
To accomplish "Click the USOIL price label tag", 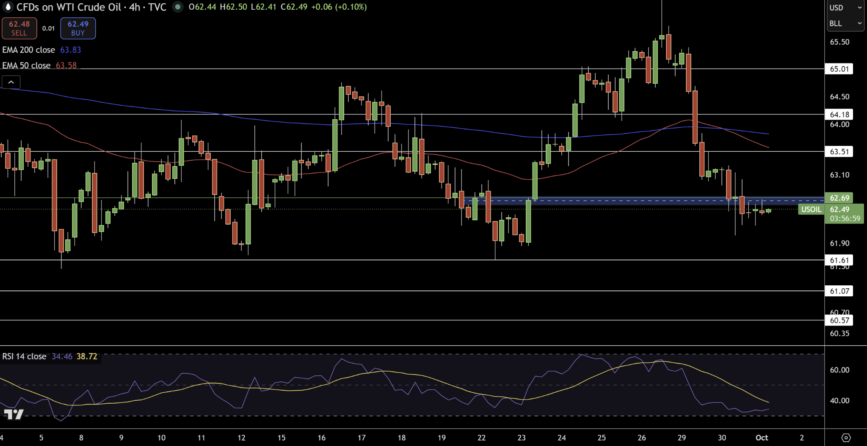I will [x=811, y=209].
